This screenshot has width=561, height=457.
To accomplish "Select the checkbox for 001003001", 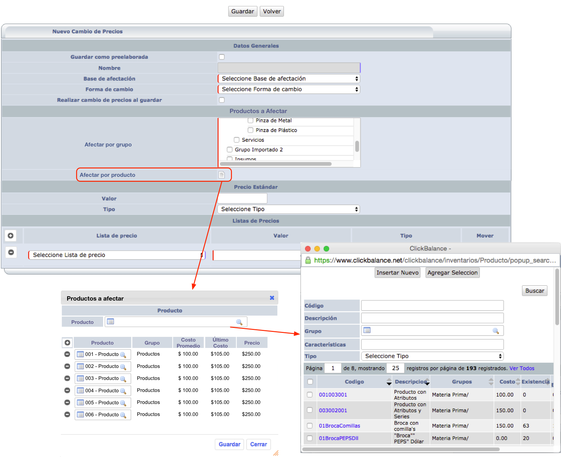I will [310, 395].
